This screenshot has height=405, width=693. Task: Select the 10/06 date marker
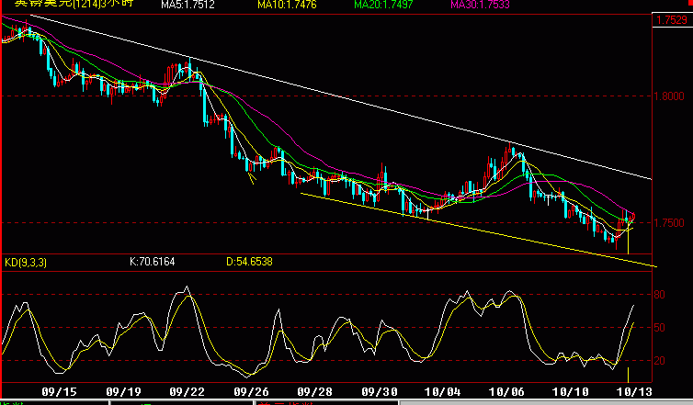509,390
